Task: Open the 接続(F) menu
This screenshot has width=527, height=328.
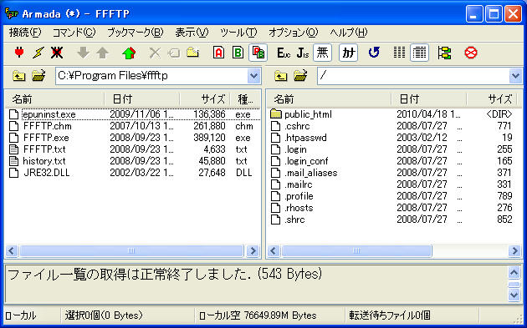Action: (x=25, y=33)
